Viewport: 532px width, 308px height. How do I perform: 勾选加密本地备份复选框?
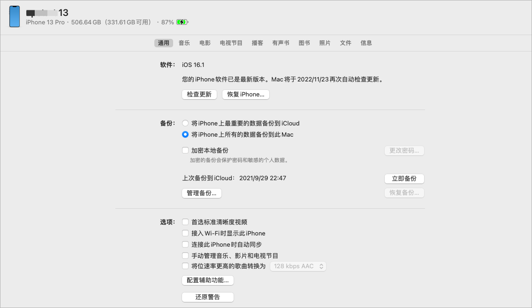[185, 150]
